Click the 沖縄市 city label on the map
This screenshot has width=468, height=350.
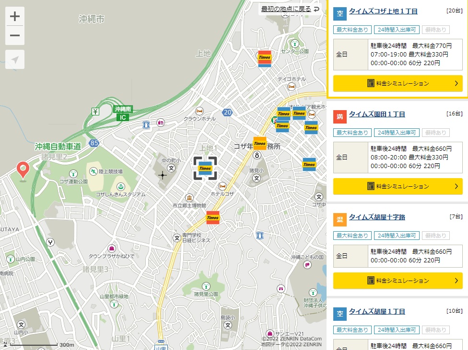click(91, 19)
